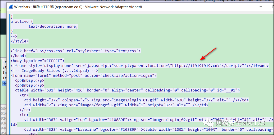This screenshot has width=274, height=135.
Task: Click the table width="631" height="416" line
Action: pos(127,90)
